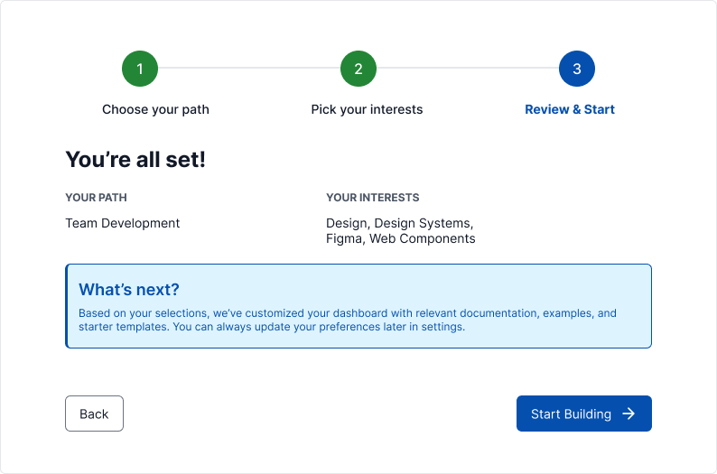Click the green step 1 circle
This screenshot has width=717, height=474.
(140, 69)
